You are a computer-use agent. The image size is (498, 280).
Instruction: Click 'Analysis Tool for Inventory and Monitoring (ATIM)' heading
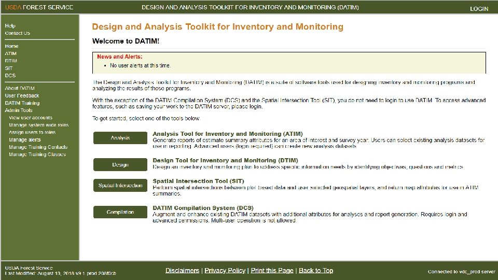tap(228, 134)
